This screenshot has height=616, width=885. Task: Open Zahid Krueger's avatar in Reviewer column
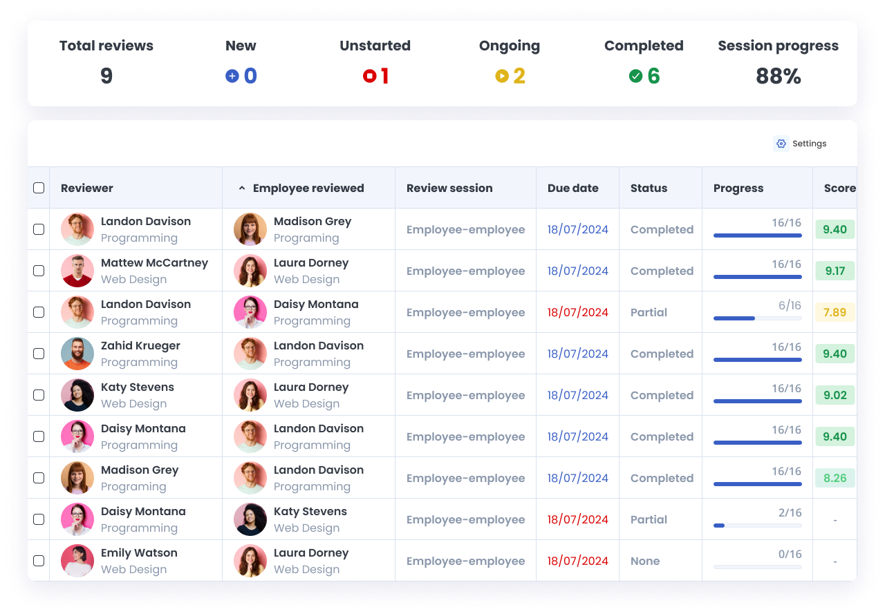[77, 353]
